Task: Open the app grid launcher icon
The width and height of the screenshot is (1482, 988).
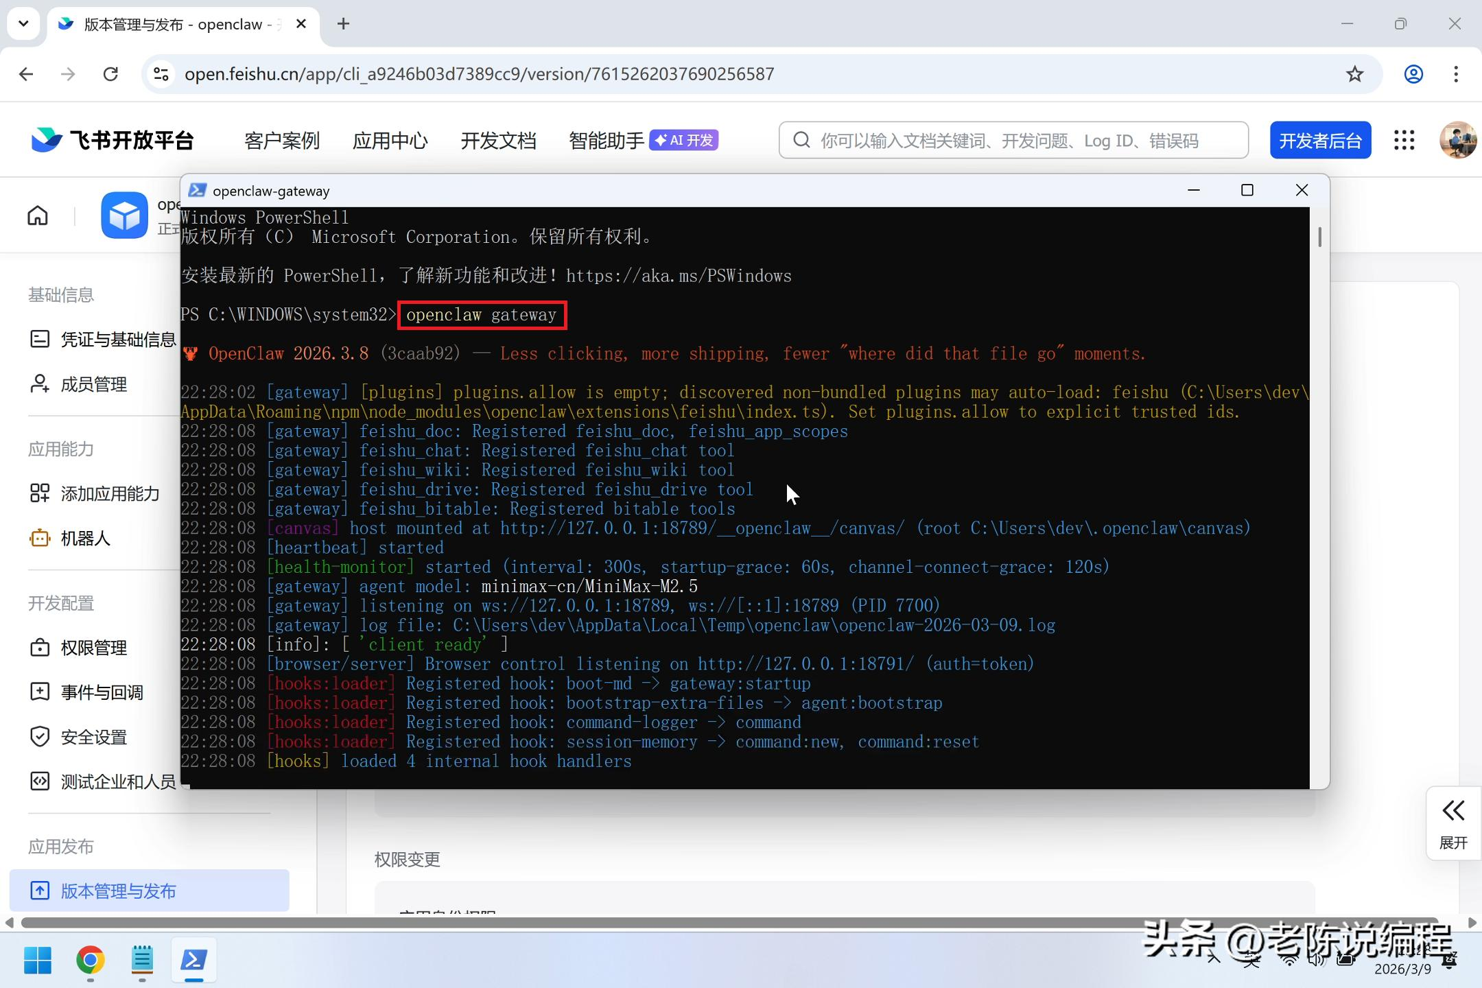Action: (x=1404, y=140)
